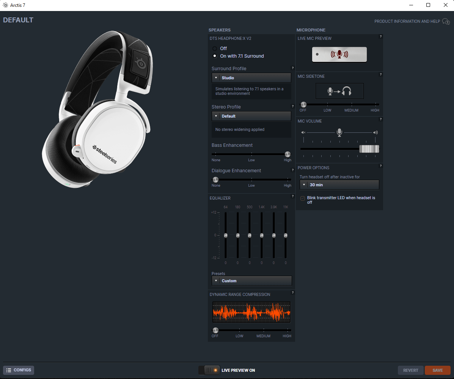Select the DTS Headphone:X Off radio button

215,48
